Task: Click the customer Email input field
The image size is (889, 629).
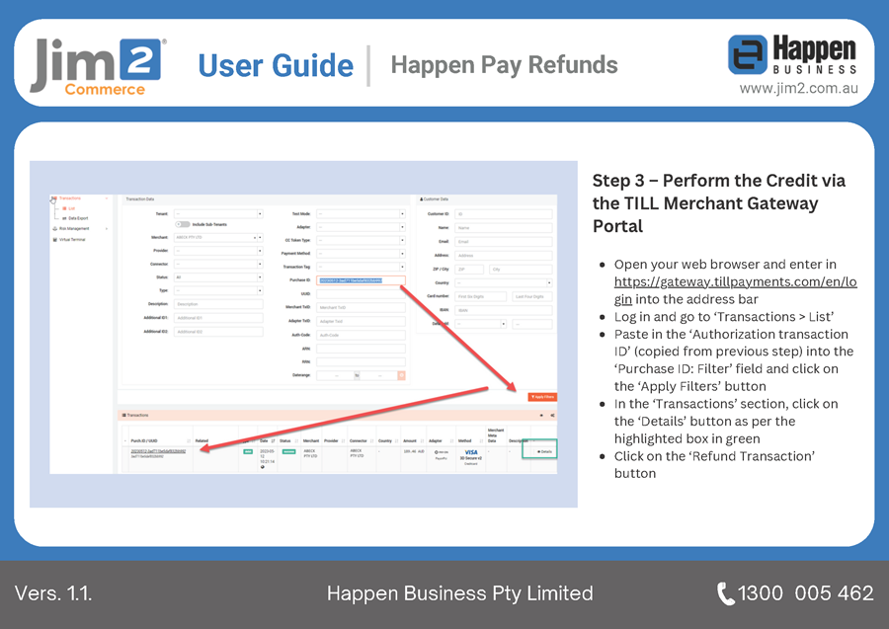Action: 504,241
